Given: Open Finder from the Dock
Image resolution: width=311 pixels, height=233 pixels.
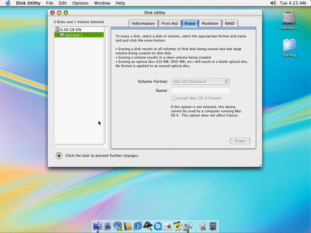Looking at the screenshot, I should pos(97,226).
